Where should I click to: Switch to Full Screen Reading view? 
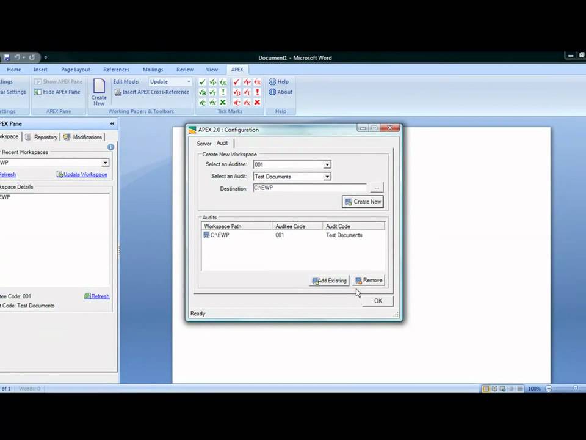coord(494,389)
